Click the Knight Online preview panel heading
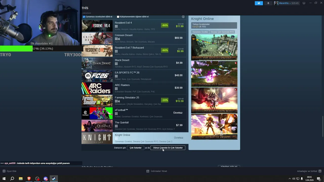The image size is (324, 182). point(202,19)
